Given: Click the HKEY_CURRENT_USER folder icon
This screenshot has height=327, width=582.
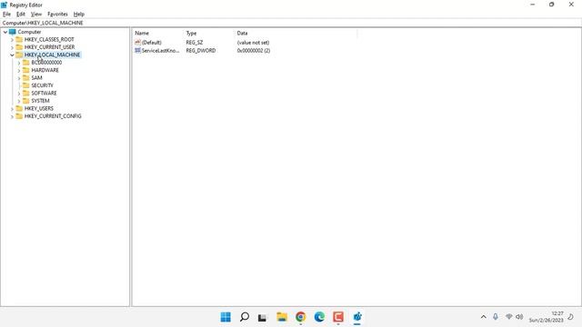Looking at the screenshot, I should [19, 47].
